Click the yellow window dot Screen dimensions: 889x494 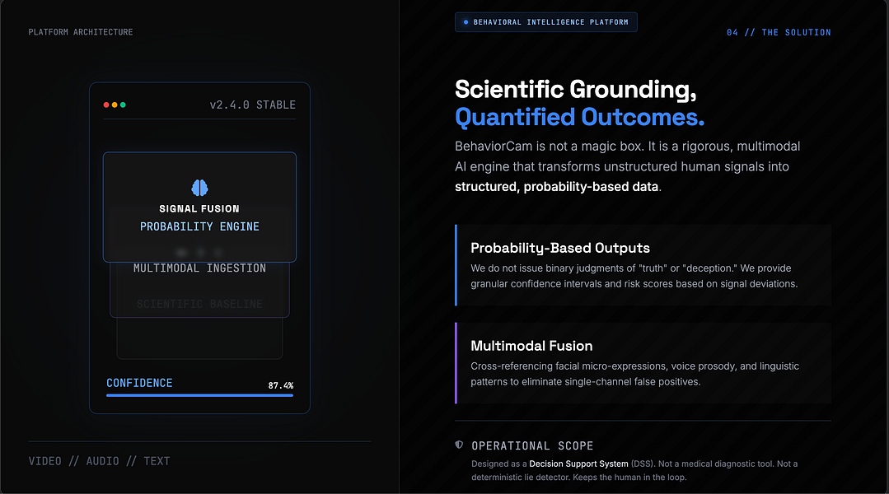[x=115, y=105]
